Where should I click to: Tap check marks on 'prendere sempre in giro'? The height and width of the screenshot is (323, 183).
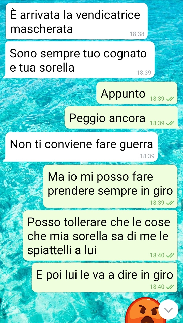click(x=170, y=203)
